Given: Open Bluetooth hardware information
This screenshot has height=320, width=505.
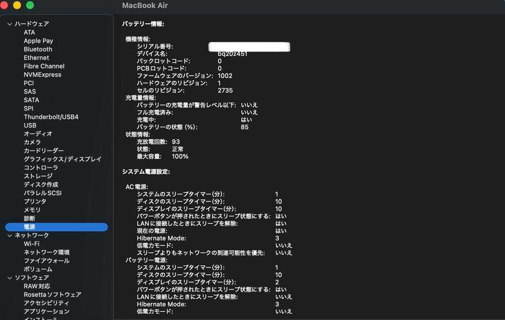Looking at the screenshot, I should click(x=38, y=49).
